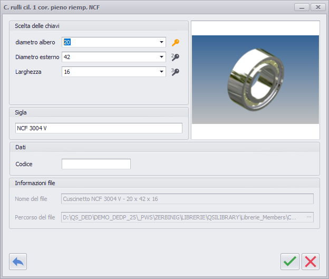Click the third key icon beside Larghezza

coord(175,72)
